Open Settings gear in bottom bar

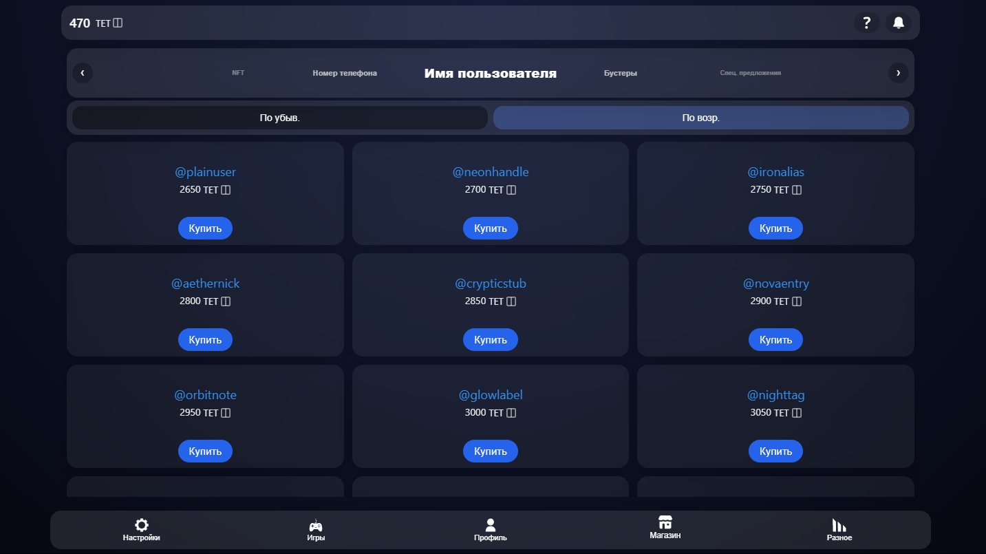(142, 525)
